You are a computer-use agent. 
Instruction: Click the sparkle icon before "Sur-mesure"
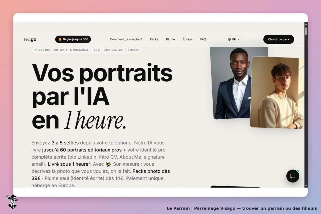108,164
